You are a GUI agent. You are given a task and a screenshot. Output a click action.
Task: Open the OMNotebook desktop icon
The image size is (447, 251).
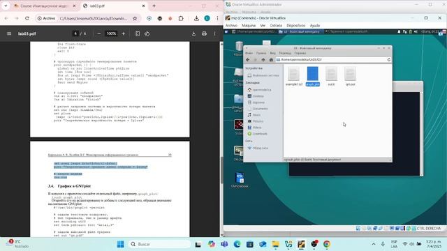point(240,180)
